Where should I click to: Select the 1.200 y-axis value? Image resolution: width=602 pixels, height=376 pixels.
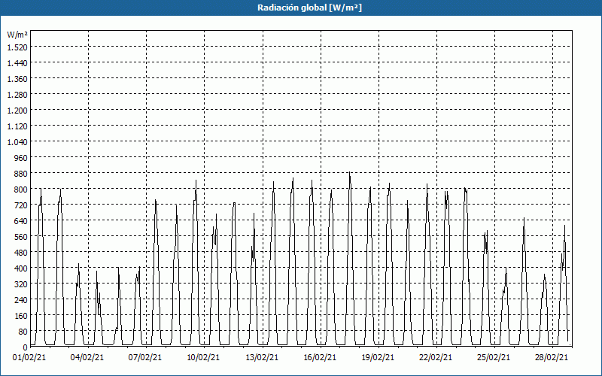[x=17, y=111]
